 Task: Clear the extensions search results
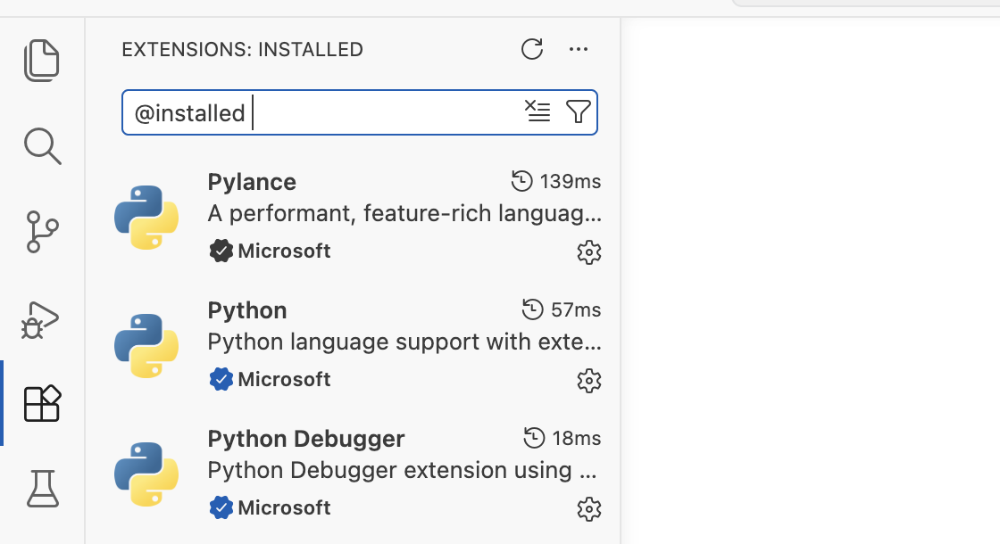coord(537,111)
